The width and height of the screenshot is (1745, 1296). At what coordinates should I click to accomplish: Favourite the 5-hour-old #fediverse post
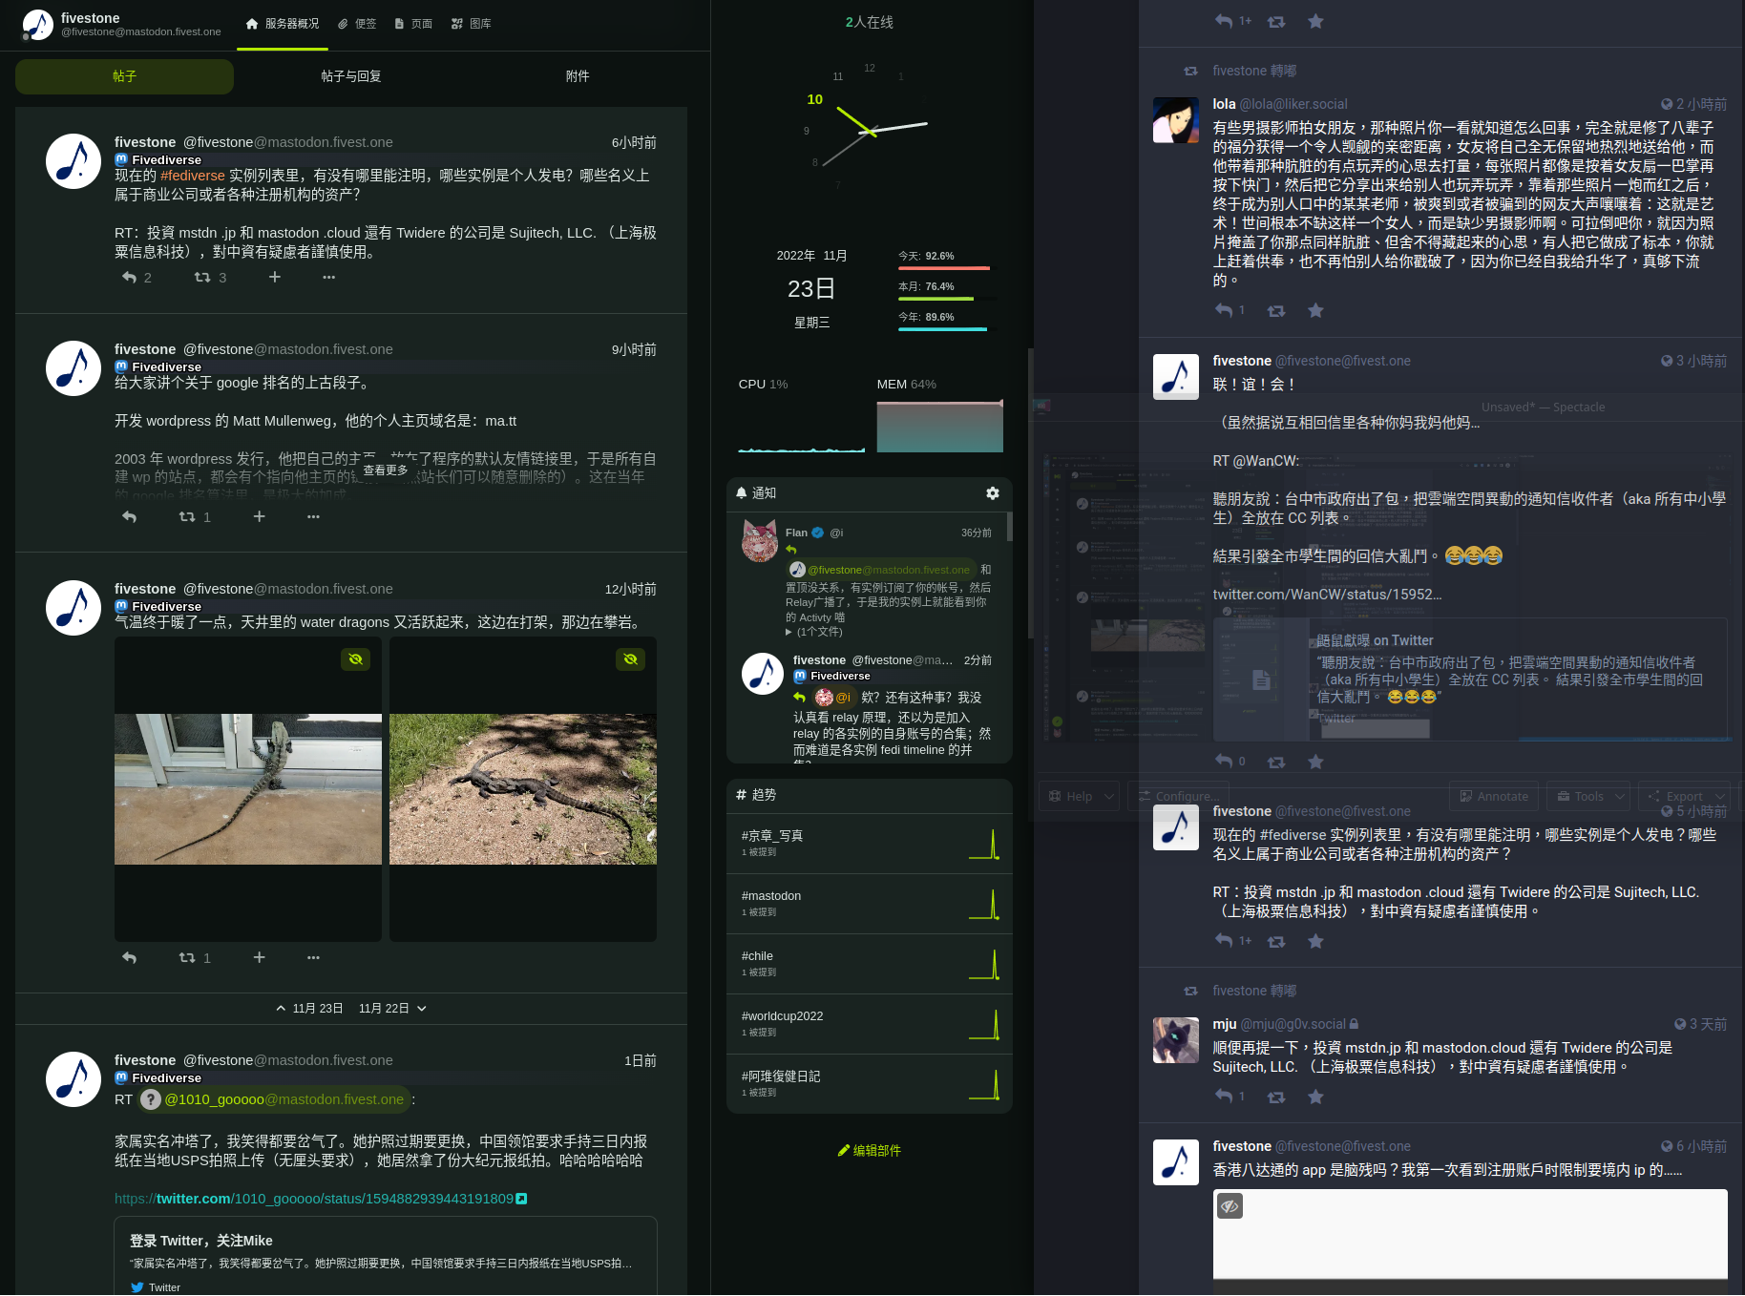coord(1315,941)
